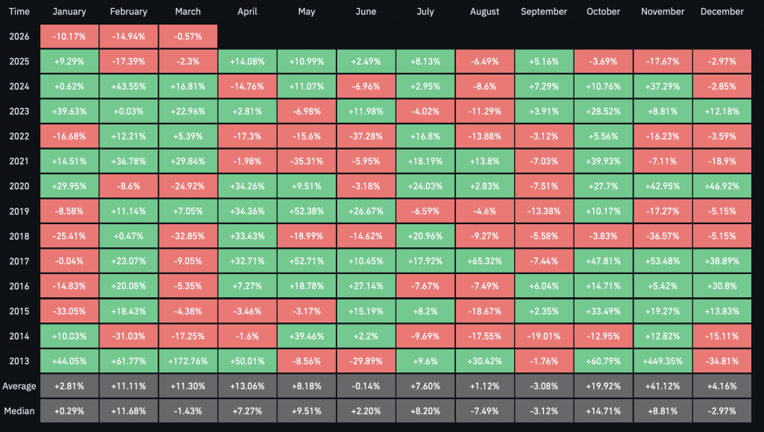Select the June column header
Screen dimensions: 764x432
pyautogui.click(x=366, y=12)
